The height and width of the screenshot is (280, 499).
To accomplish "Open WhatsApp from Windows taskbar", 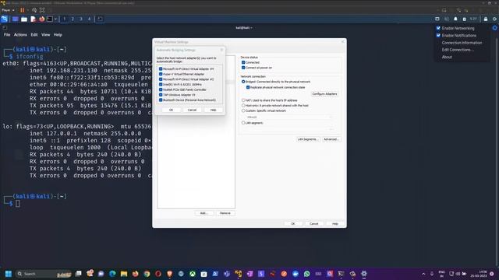I will tap(306, 274).
